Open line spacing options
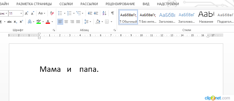Screen dimensions: 234x101 (x=86, y=22)
